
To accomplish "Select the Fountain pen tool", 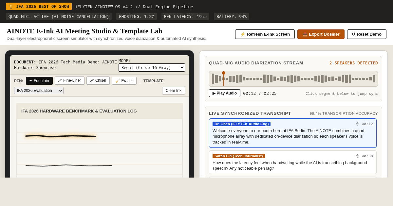I will click(x=39, y=81).
